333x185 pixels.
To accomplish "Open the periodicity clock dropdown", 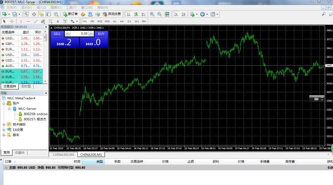I will click(204, 14).
